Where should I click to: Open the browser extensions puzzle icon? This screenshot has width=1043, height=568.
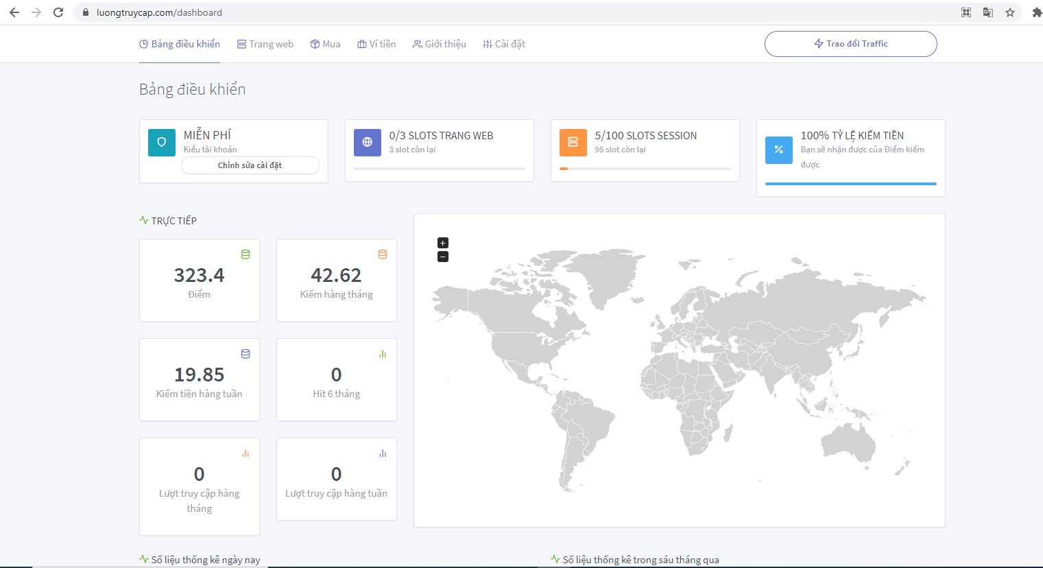point(1037,12)
